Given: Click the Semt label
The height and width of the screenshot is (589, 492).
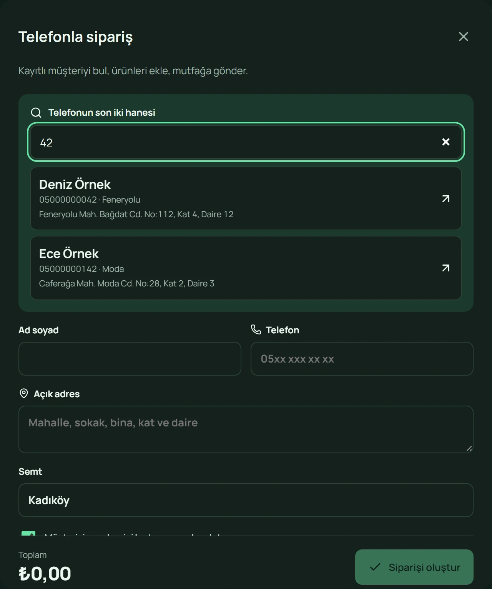Looking at the screenshot, I should pos(30,472).
